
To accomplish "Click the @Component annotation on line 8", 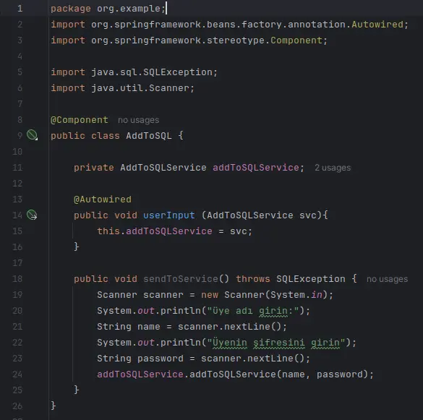I will click(x=80, y=120).
